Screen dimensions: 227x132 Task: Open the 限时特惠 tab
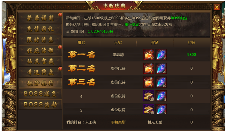[40, 40]
